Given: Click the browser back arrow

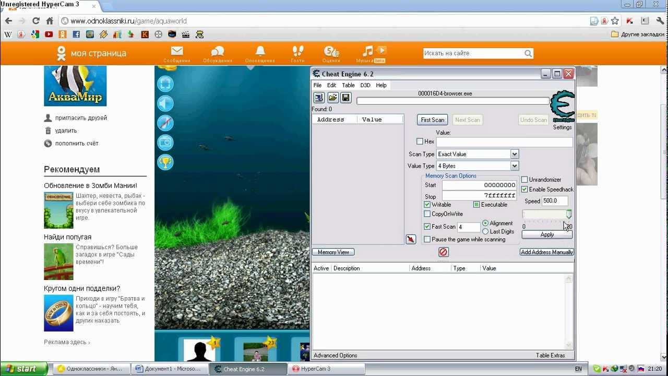Looking at the screenshot, I should tap(8, 21).
